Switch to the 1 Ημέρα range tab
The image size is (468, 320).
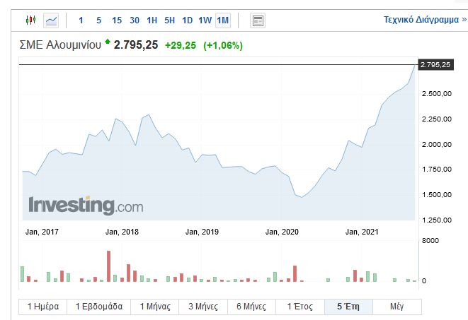pyautogui.click(x=43, y=307)
